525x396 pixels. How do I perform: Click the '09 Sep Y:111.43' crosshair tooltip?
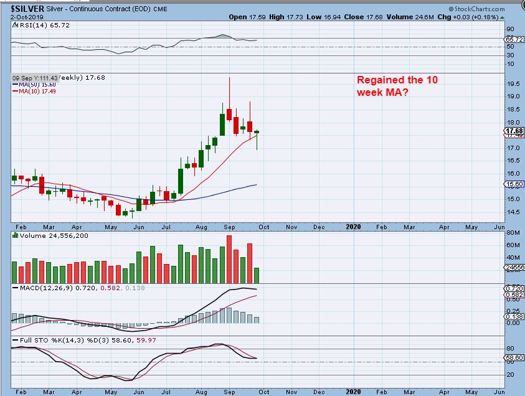(35, 78)
